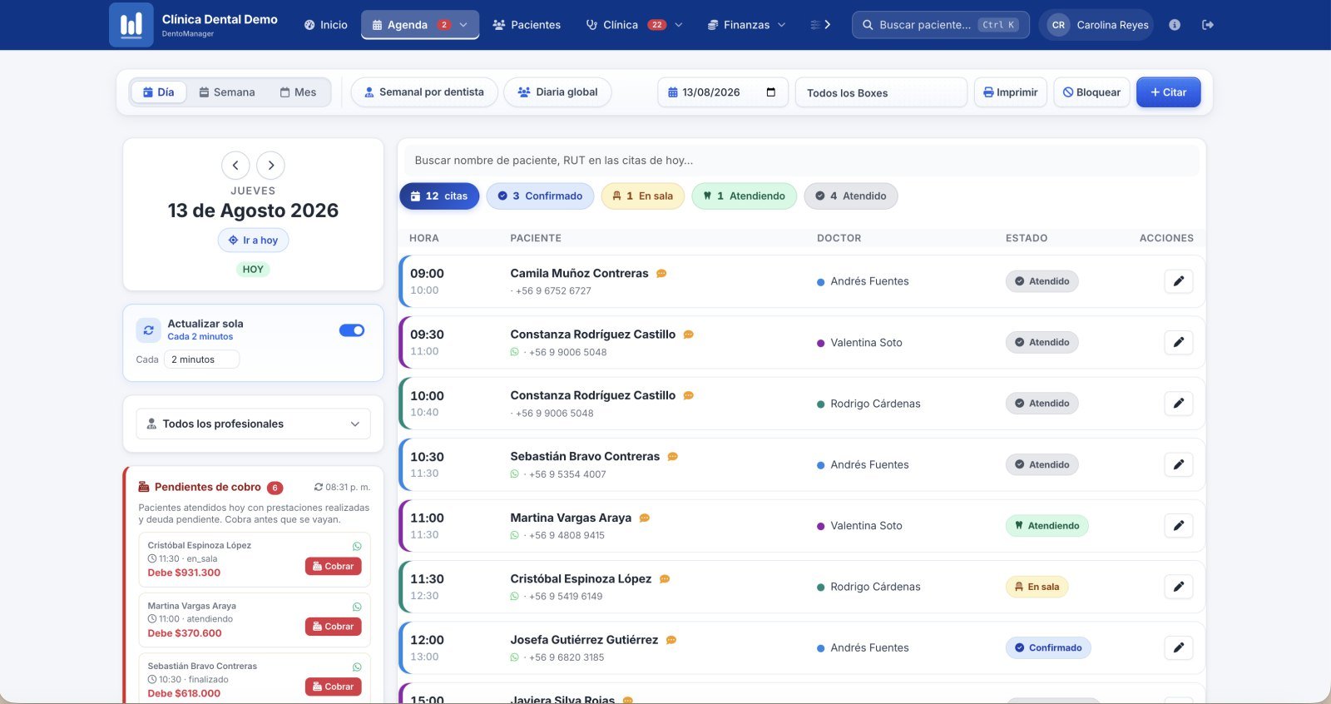
Task: Go to the previous day with the left arrow
Action: pyautogui.click(x=235, y=166)
